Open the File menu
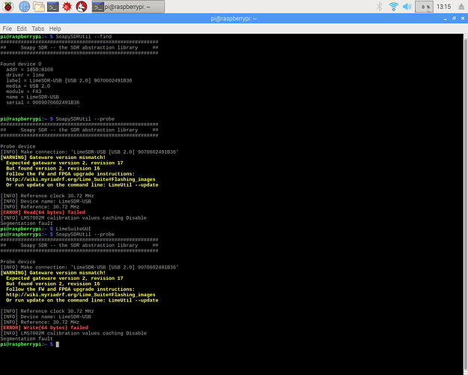 (7, 28)
